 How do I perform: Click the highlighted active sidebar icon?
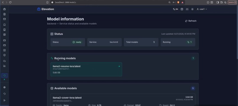point(4,76)
